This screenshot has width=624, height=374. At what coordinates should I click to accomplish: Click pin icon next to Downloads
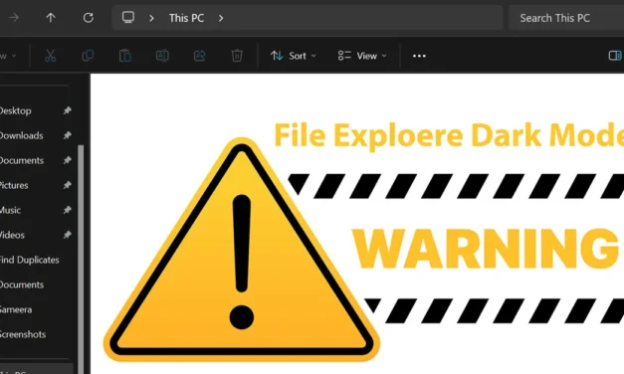click(68, 135)
